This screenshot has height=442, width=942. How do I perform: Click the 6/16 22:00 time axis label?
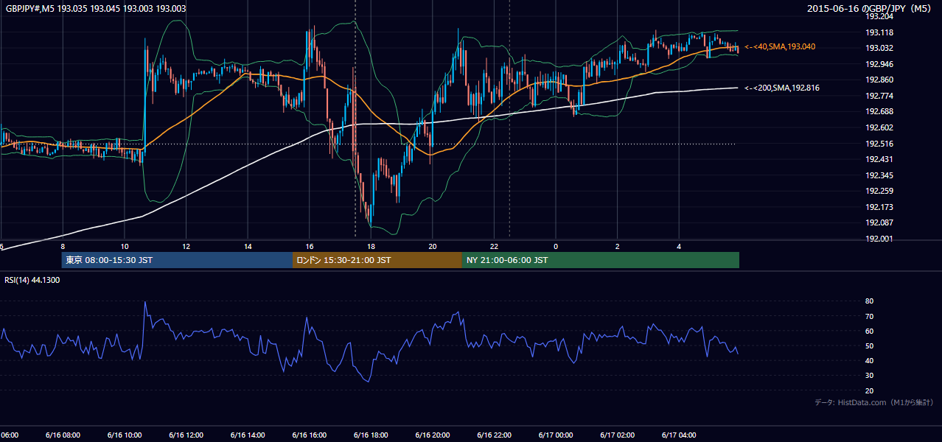tap(494, 435)
